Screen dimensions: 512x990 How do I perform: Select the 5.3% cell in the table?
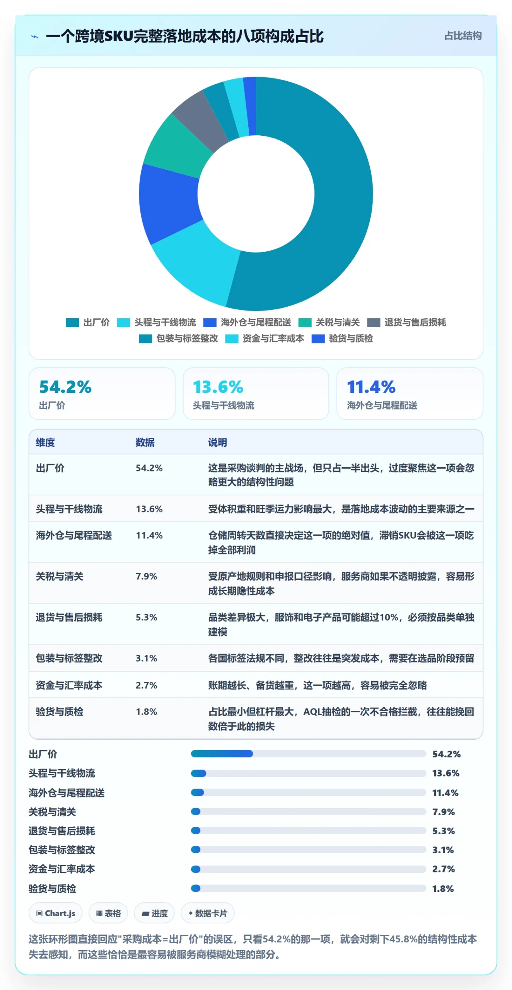point(147,617)
